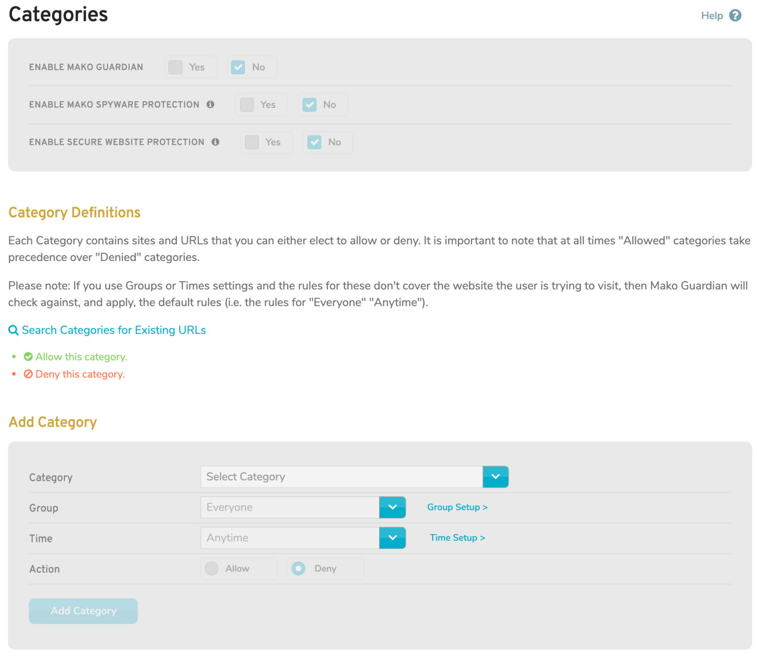Image resolution: width=757 pixels, height=657 pixels.
Task: Select the Allow action radio button
Action: point(211,568)
